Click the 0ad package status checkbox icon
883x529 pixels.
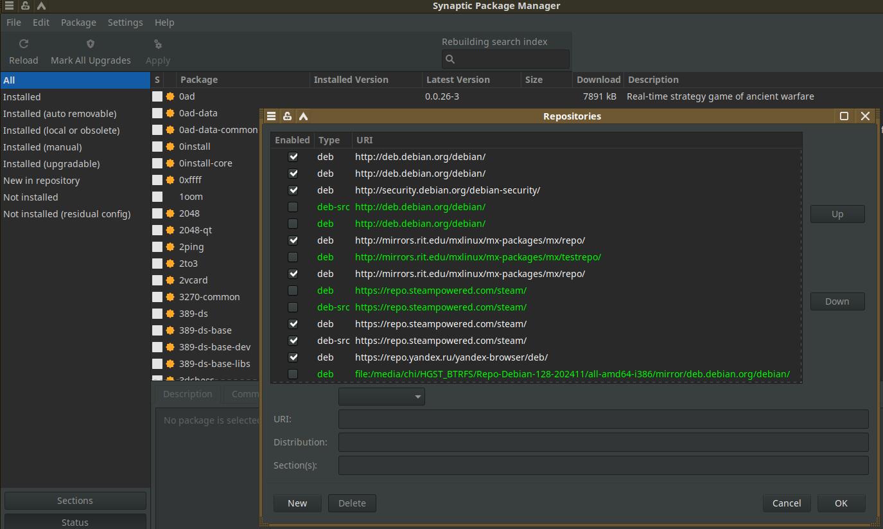point(157,96)
